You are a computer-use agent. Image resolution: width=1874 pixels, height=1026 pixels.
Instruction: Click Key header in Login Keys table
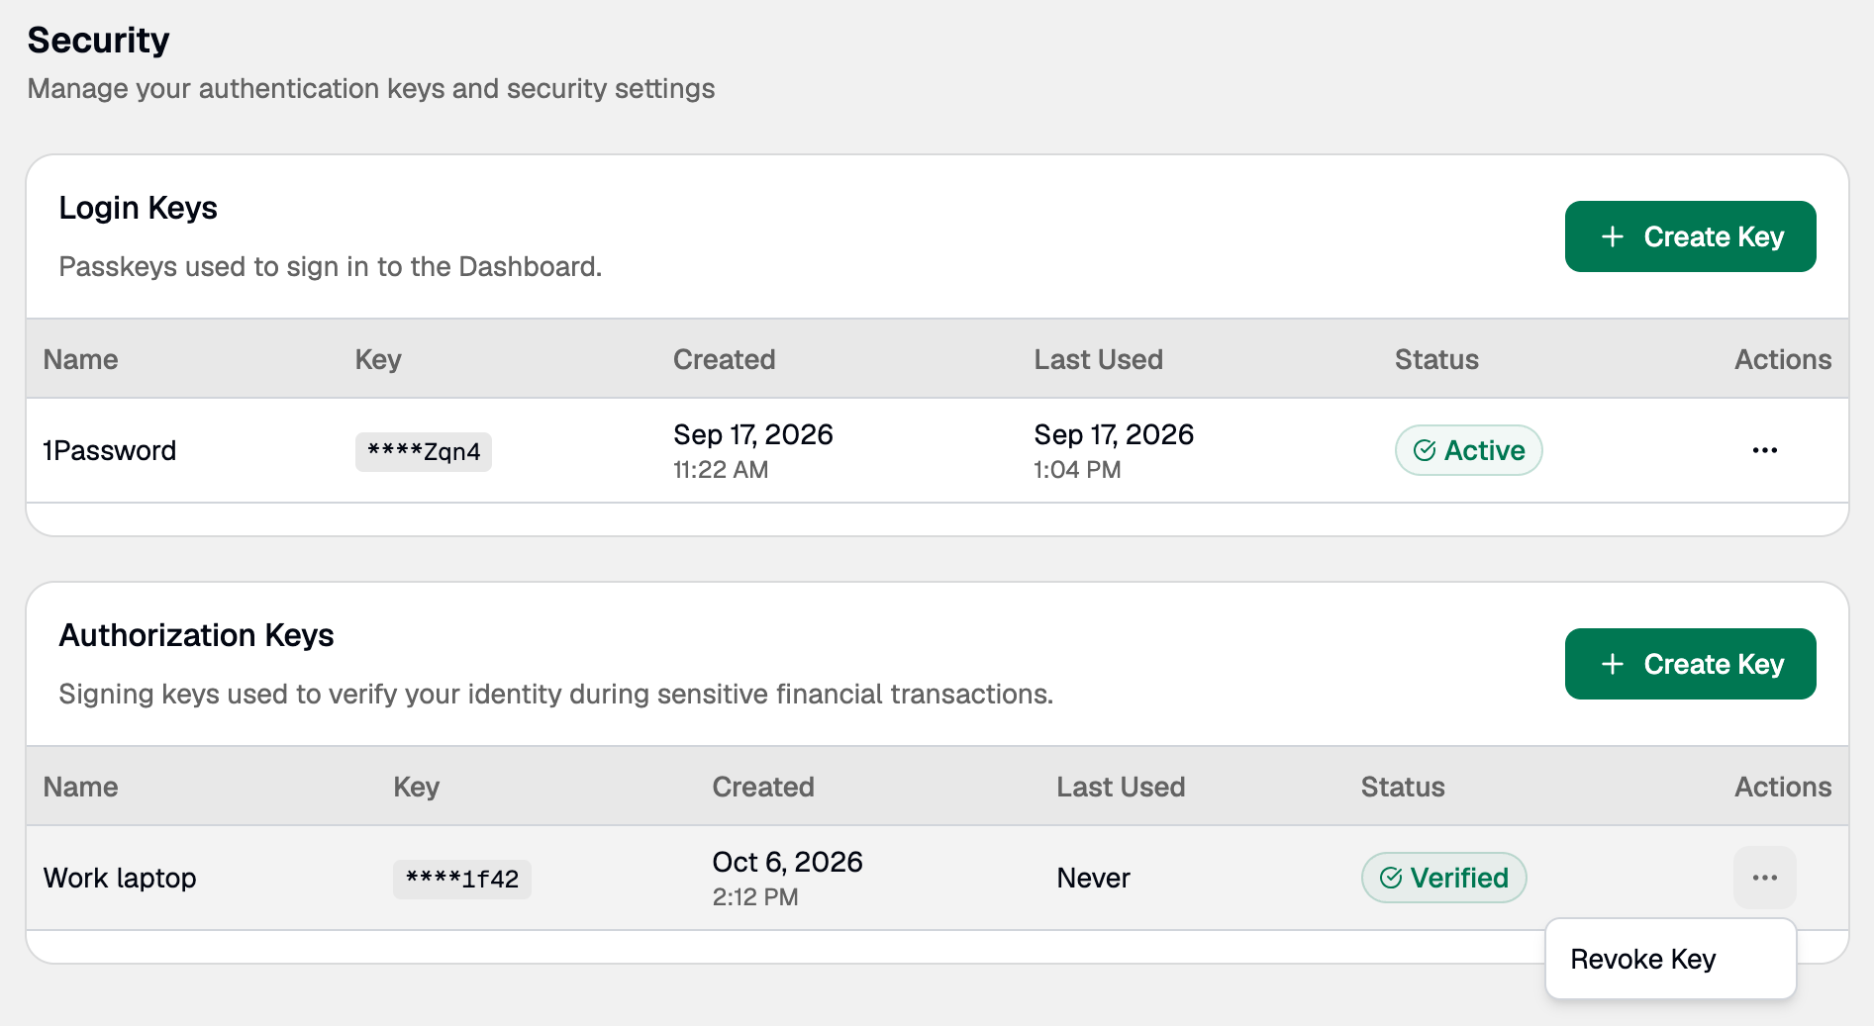pos(378,359)
